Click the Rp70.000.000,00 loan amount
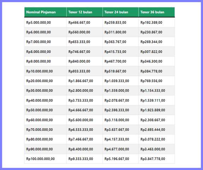Image resolution: width=203 pixels, height=170 pixels. pyautogui.click(x=40, y=130)
